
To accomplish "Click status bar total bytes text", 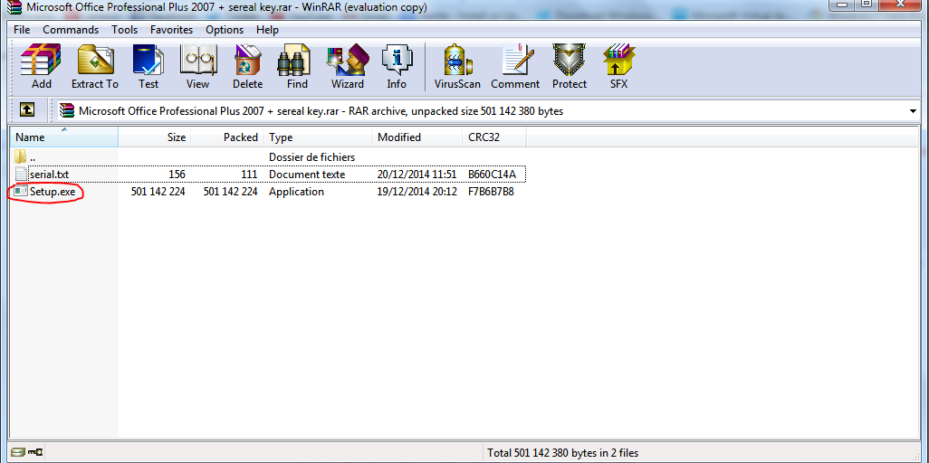I will [563, 453].
